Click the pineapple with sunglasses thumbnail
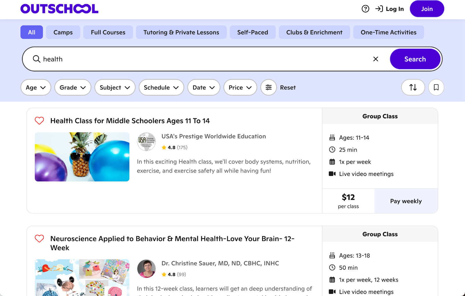 [82, 157]
